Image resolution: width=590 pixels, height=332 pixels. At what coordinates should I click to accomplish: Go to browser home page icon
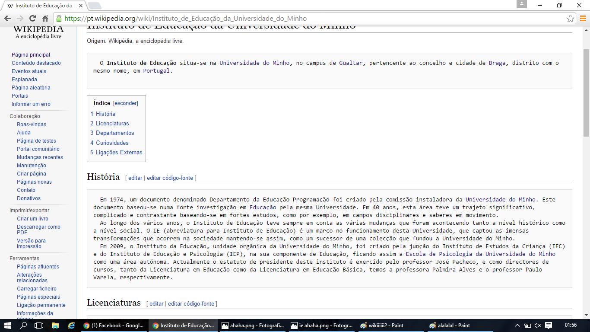pyautogui.click(x=45, y=19)
